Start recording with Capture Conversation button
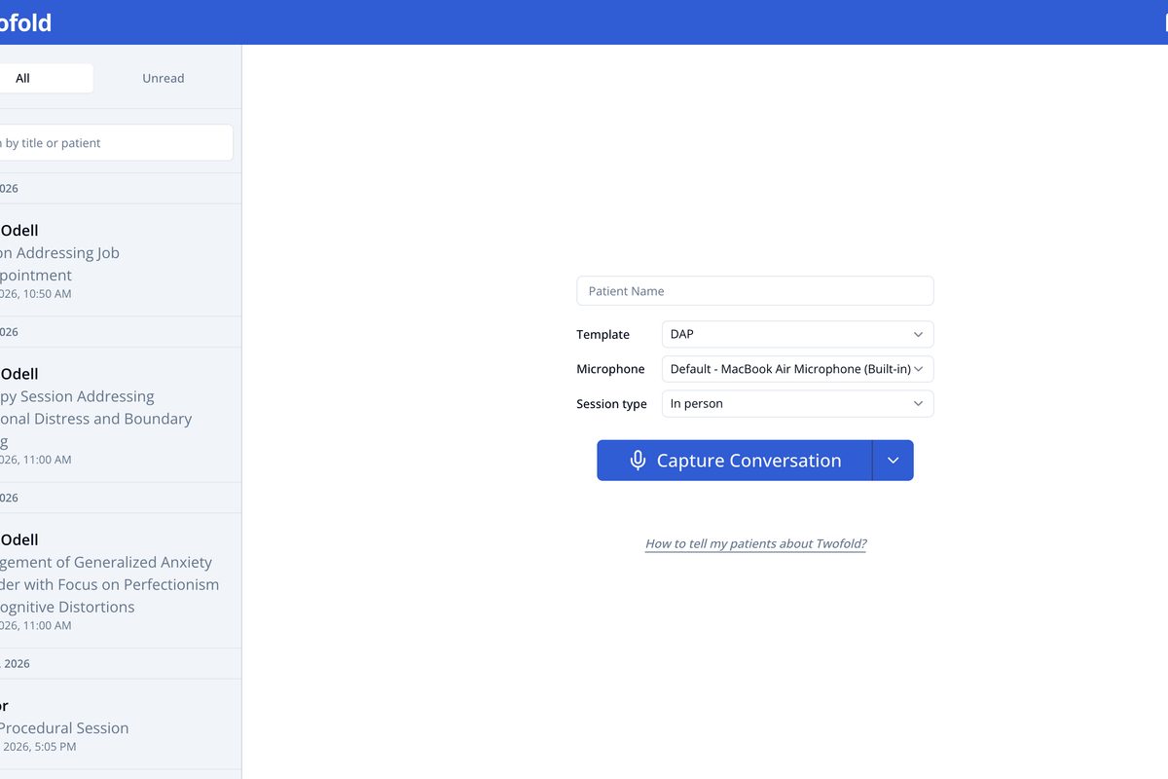Image resolution: width=1168 pixels, height=779 pixels. (734, 461)
